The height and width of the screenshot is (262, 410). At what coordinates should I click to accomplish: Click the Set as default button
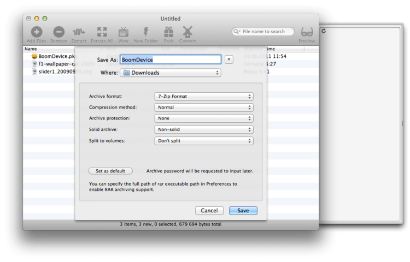(x=110, y=171)
